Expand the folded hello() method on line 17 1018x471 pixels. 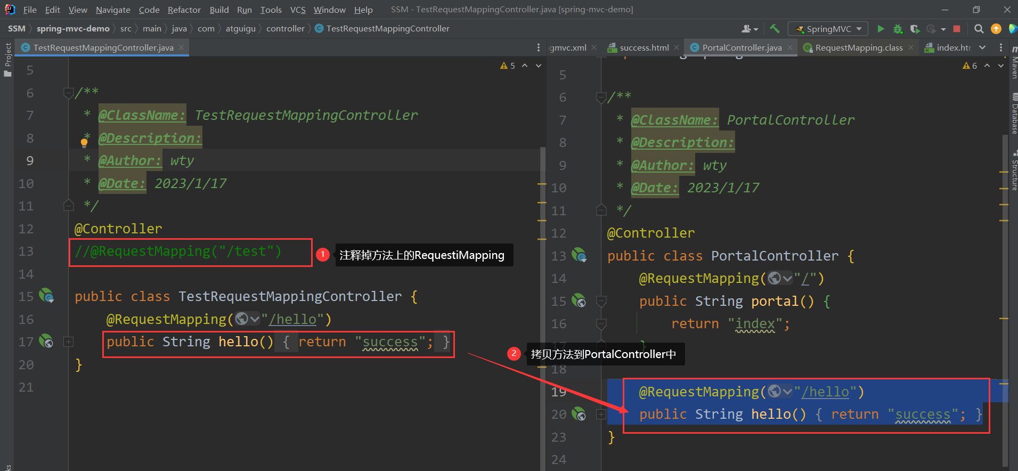[x=68, y=342]
